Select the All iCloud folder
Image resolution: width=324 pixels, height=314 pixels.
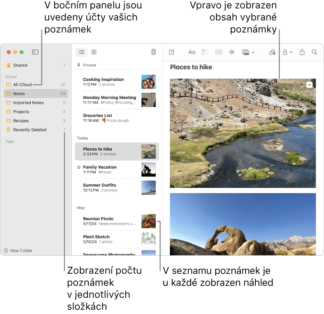(36, 84)
